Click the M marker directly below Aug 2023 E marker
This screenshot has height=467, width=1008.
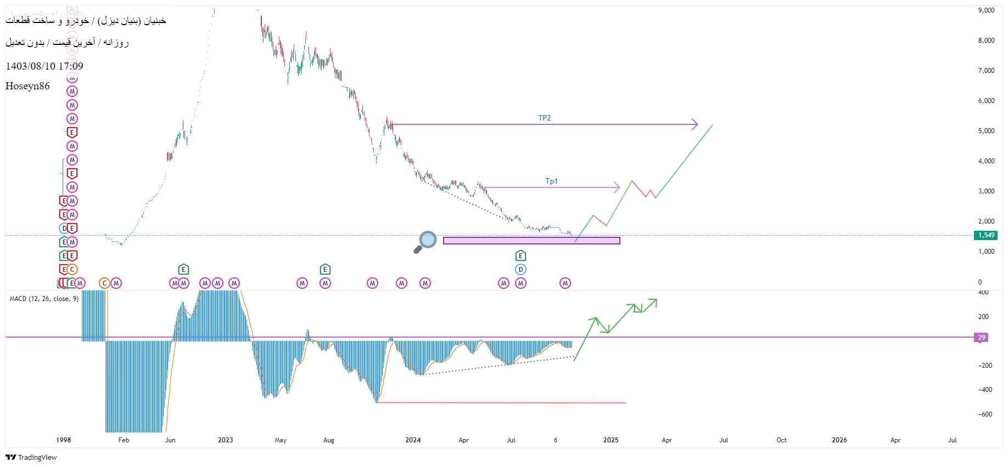click(325, 283)
